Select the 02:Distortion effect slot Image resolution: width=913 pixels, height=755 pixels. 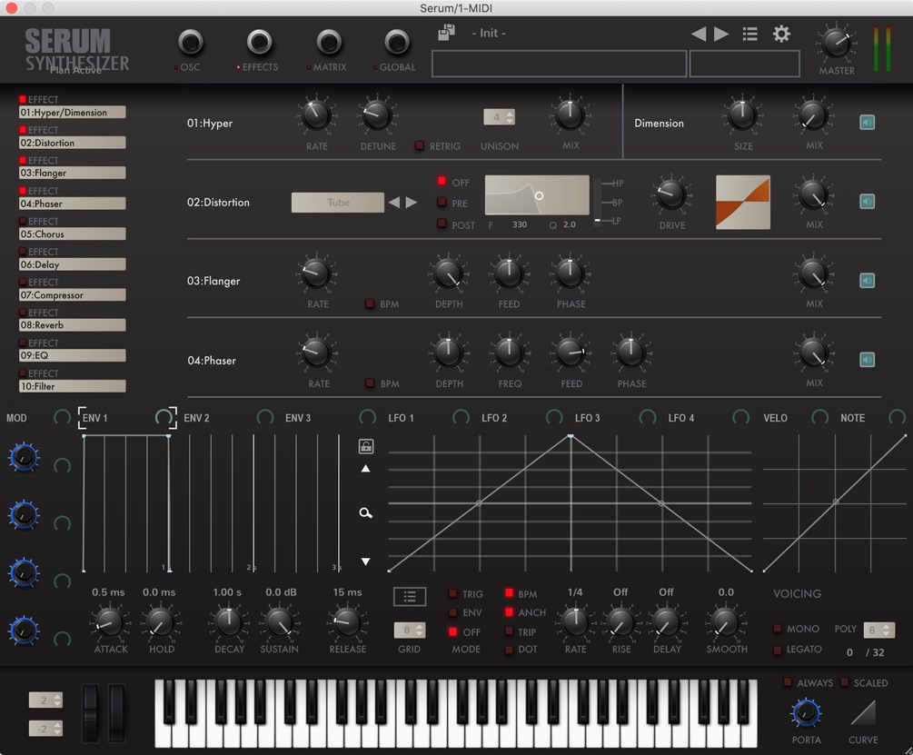tap(72, 143)
